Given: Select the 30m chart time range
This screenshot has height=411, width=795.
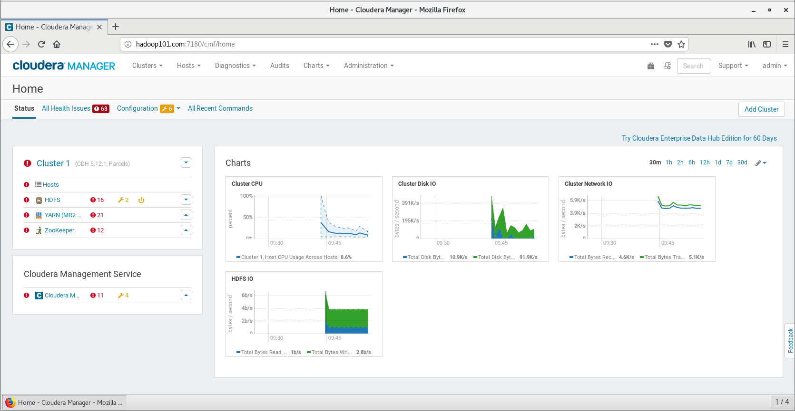Looking at the screenshot, I should coord(655,162).
